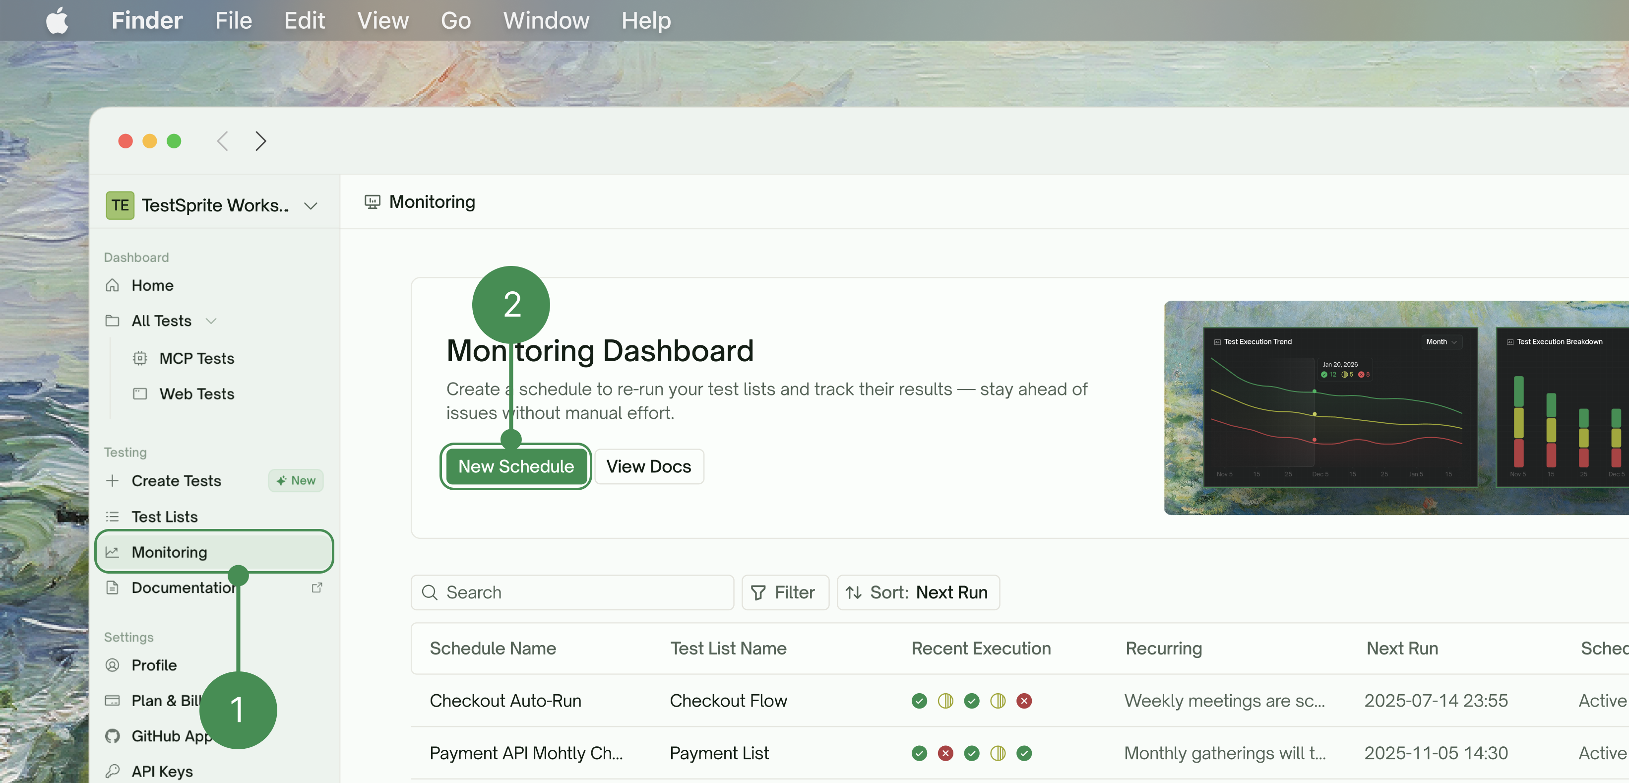Viewport: 1629px width, 783px height.
Task: Open Home in the sidebar
Action: click(152, 285)
